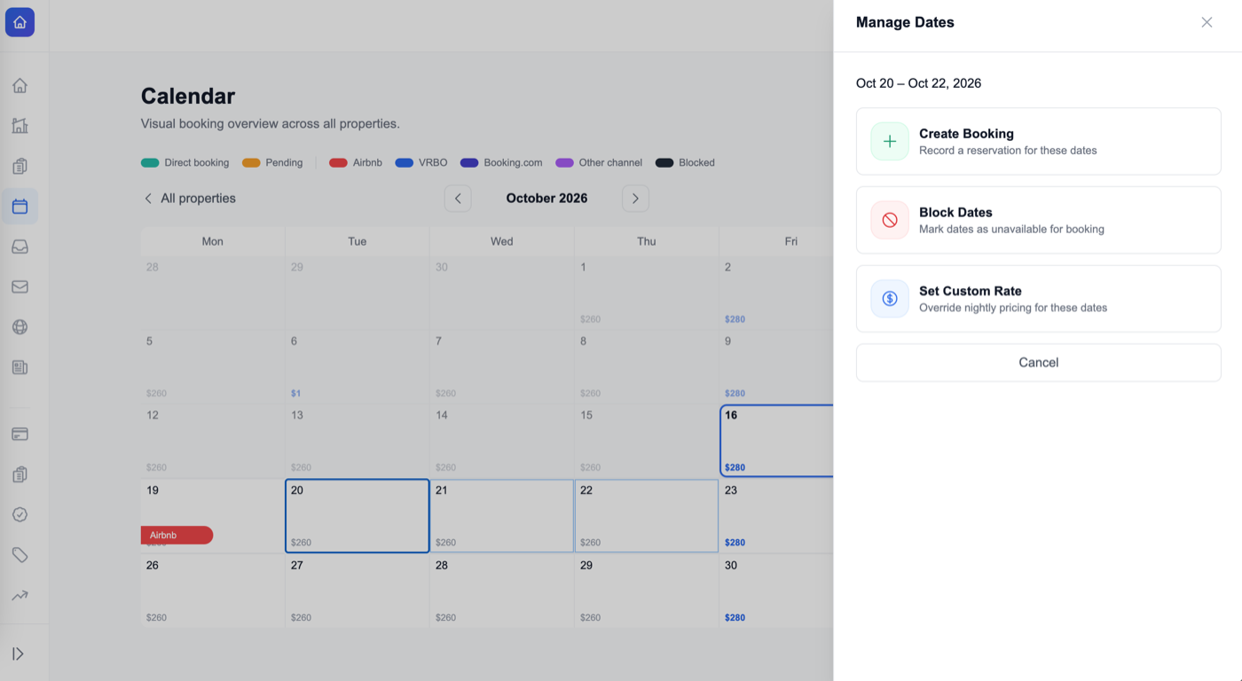Viewport: 1242px width, 681px height.
Task: Open the inbox tray sidebar icon
Action: point(20,247)
